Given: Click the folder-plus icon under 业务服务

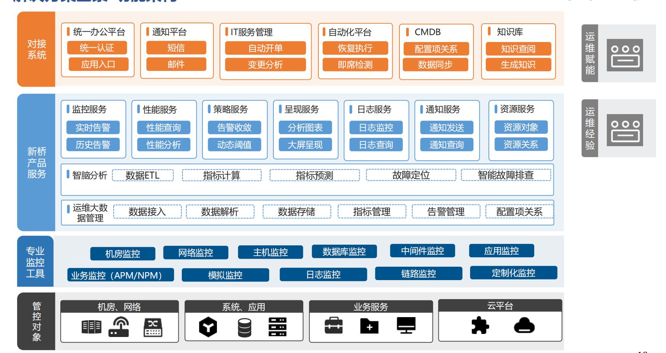Looking at the screenshot, I should (369, 326).
